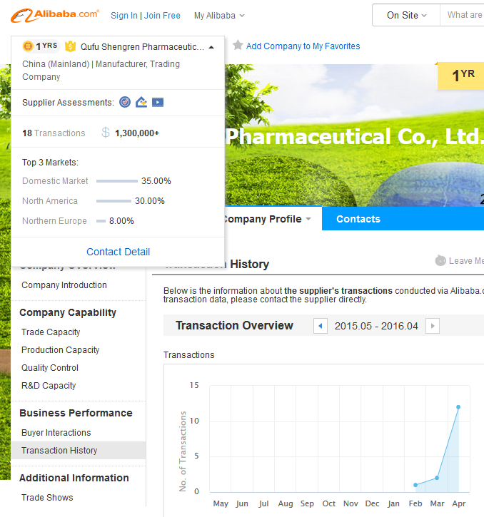Click the Transaction Overview heading

(x=234, y=325)
